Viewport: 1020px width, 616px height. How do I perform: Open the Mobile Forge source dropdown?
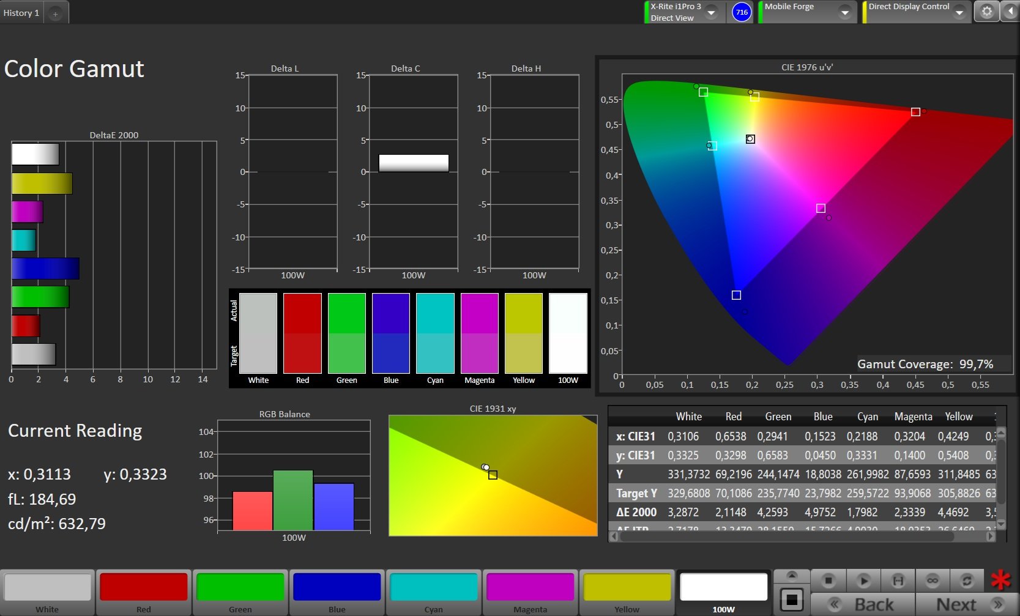845,12
